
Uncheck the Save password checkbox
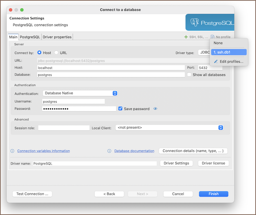coord(120,109)
